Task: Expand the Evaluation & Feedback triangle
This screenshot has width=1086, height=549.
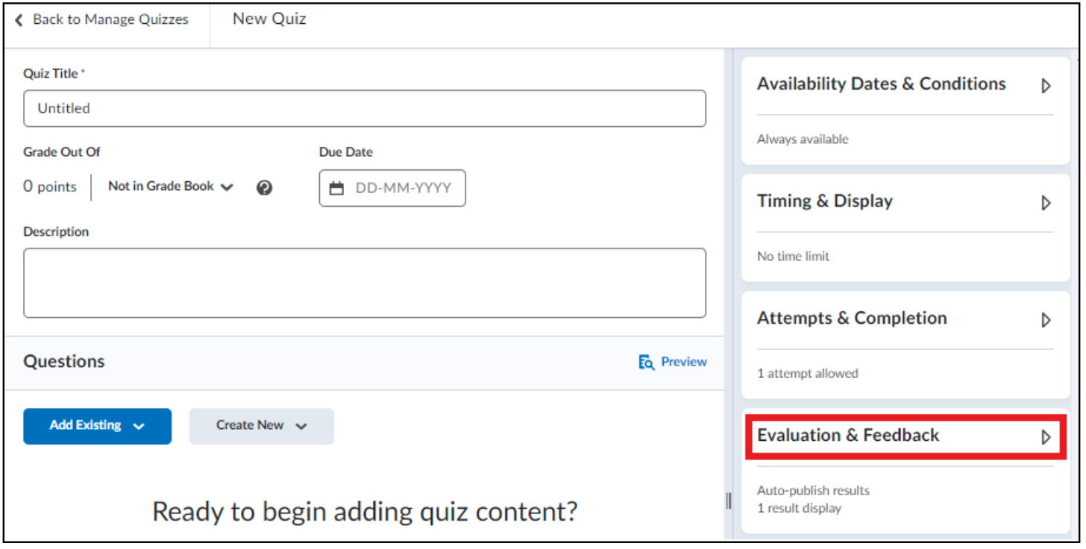Action: point(1046,437)
